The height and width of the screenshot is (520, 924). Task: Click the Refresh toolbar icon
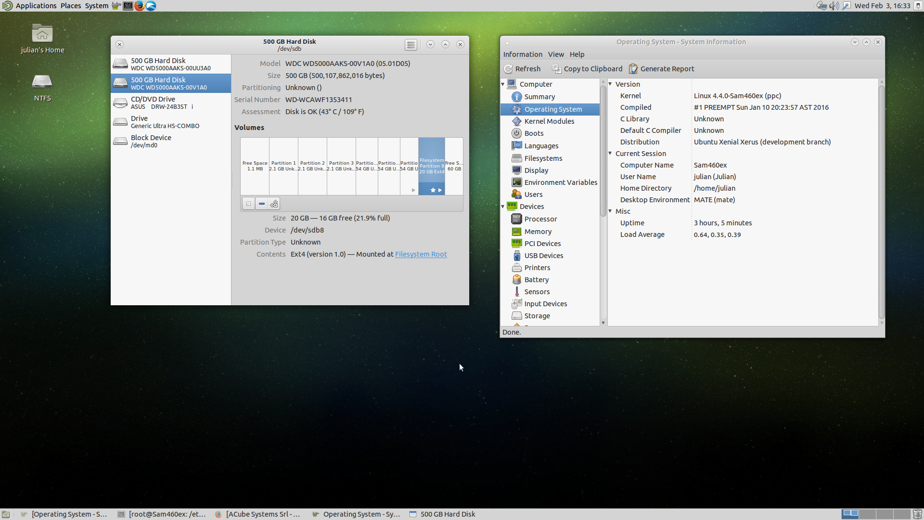(x=509, y=69)
